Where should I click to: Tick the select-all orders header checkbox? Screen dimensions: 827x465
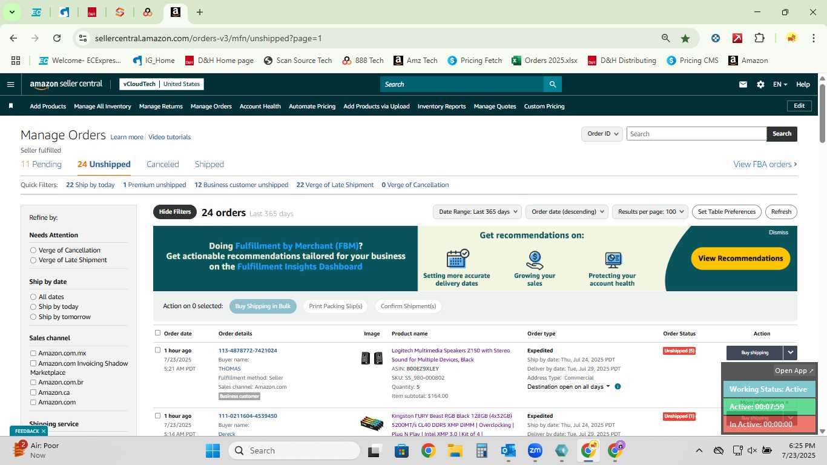pos(158,333)
